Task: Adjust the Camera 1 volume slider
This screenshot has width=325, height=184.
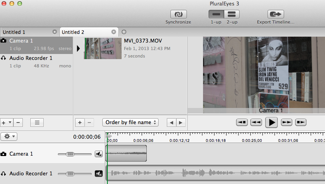Action: [x=70, y=154]
